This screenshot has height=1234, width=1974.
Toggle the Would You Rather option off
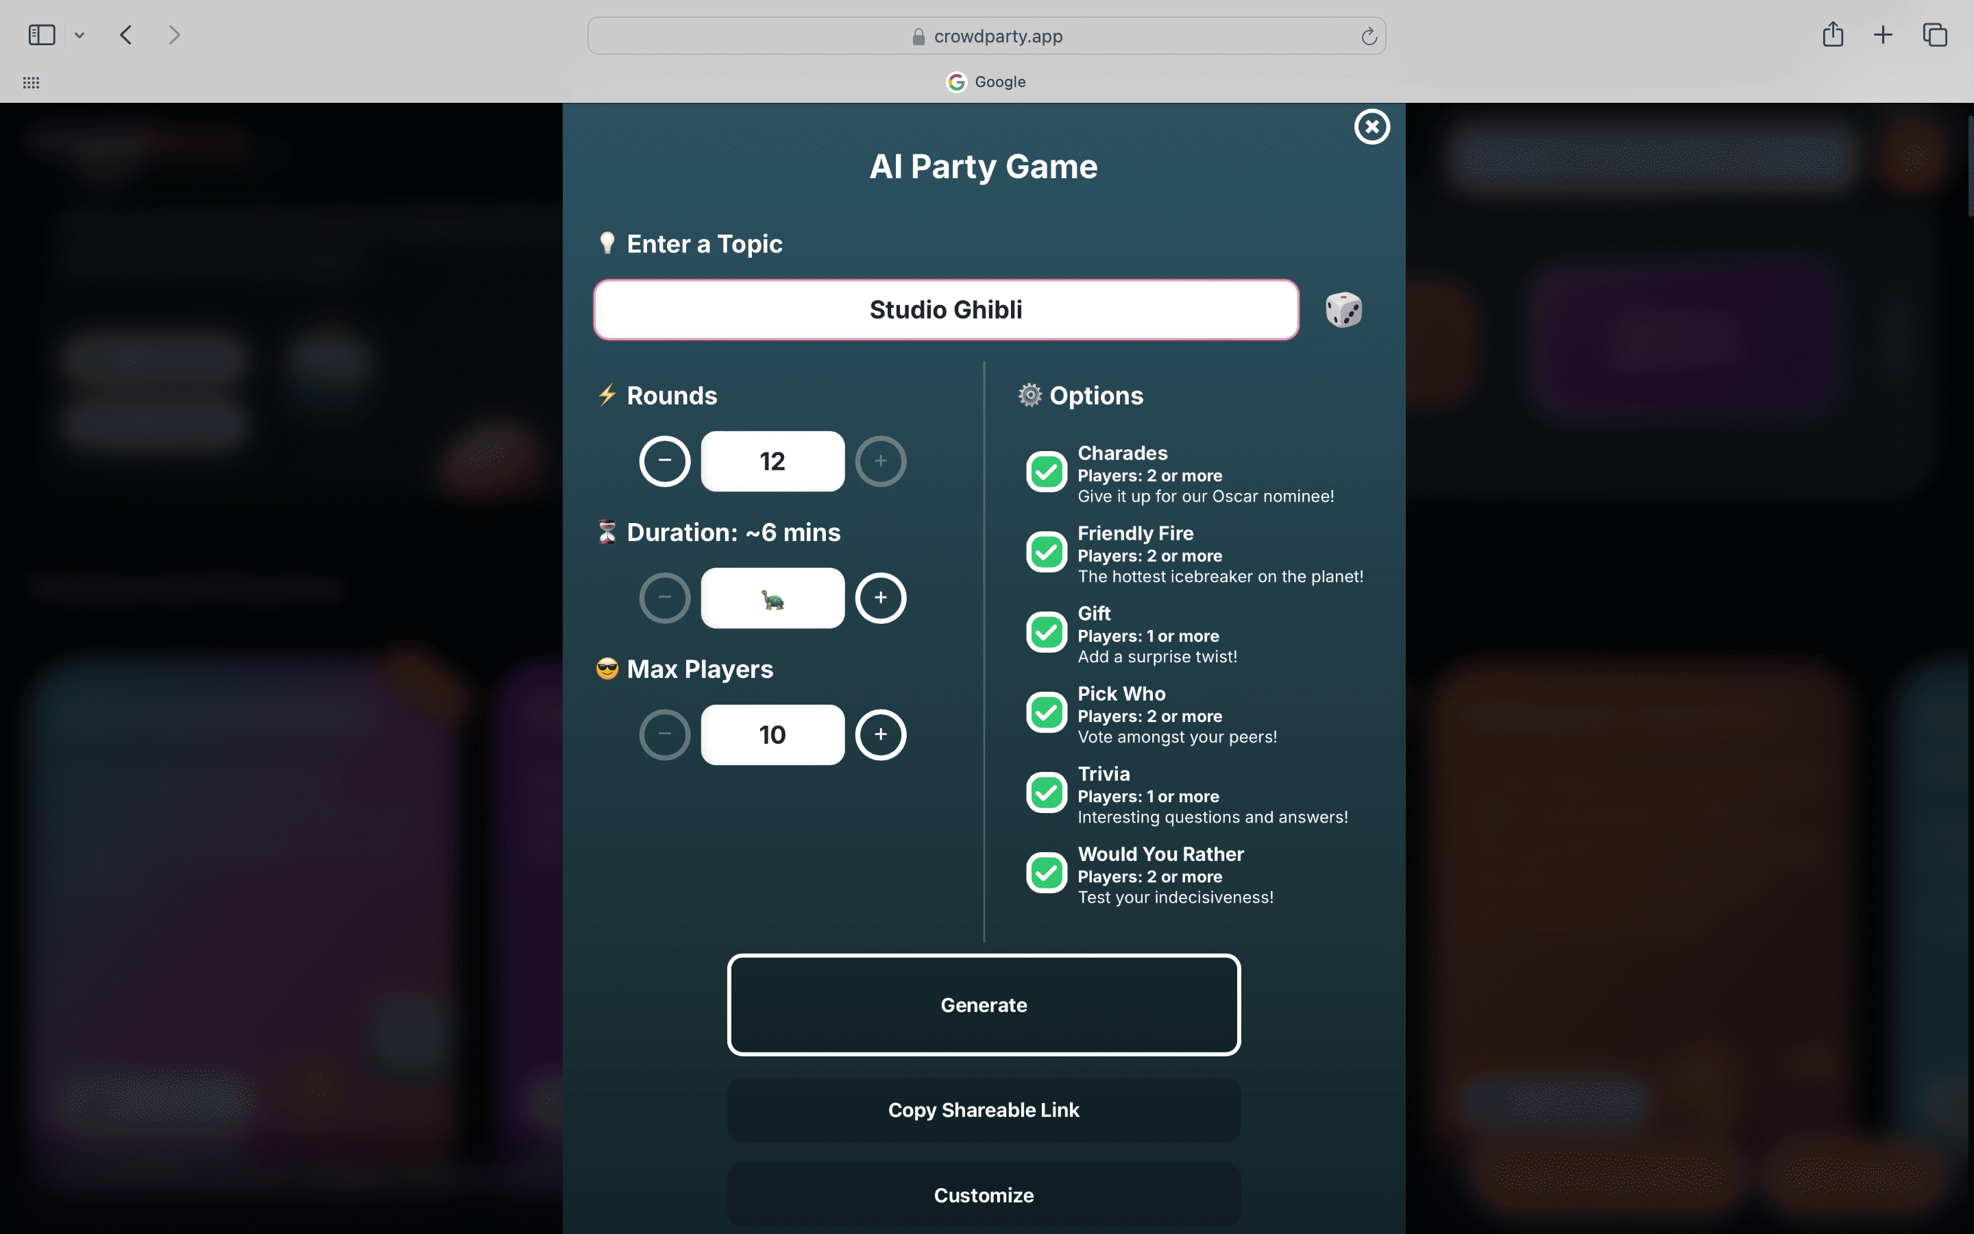[x=1046, y=873]
